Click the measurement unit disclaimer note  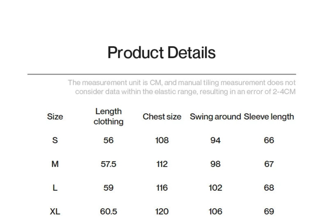[x=181, y=87]
